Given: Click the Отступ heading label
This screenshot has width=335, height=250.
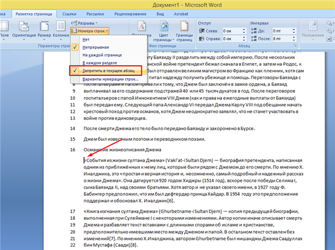Looking at the screenshot, I should coord(204,23).
